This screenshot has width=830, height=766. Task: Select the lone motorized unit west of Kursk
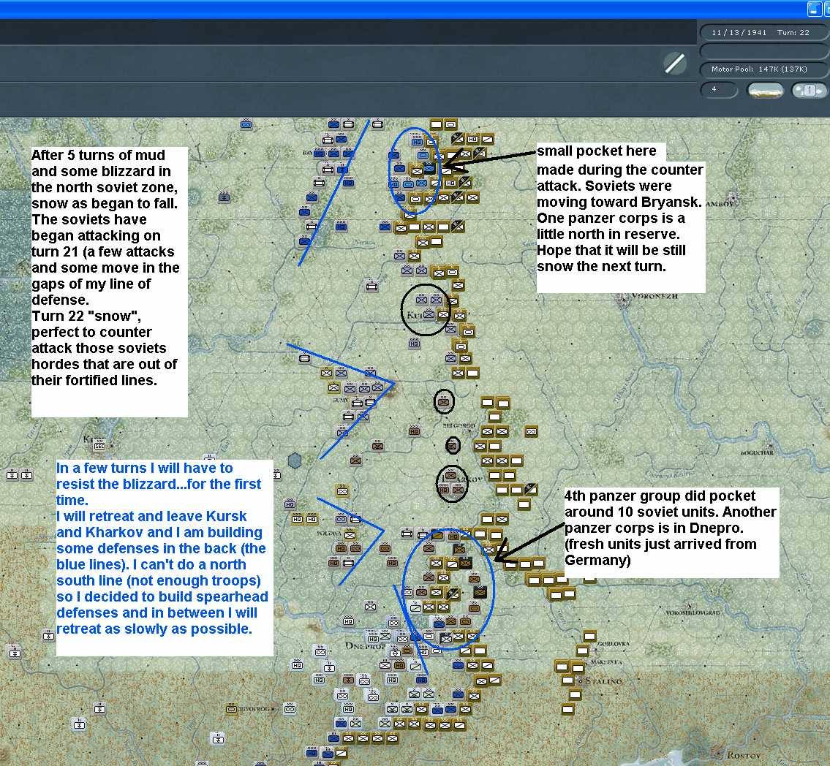(372, 287)
